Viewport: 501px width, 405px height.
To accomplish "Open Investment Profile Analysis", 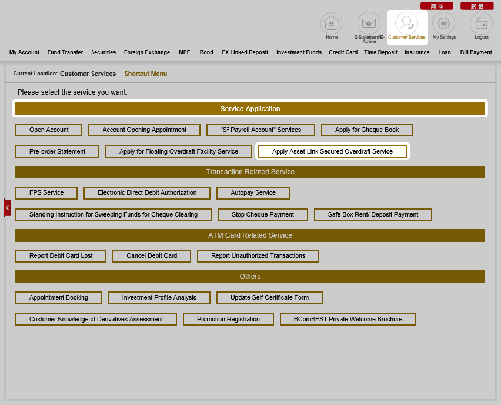I will [x=159, y=298].
